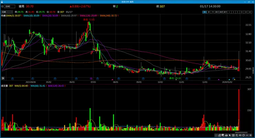Viewport: 255px width, 138px height.
Task: Click the MA(66) 31.41 volume label
Action: click(x=38, y=86)
